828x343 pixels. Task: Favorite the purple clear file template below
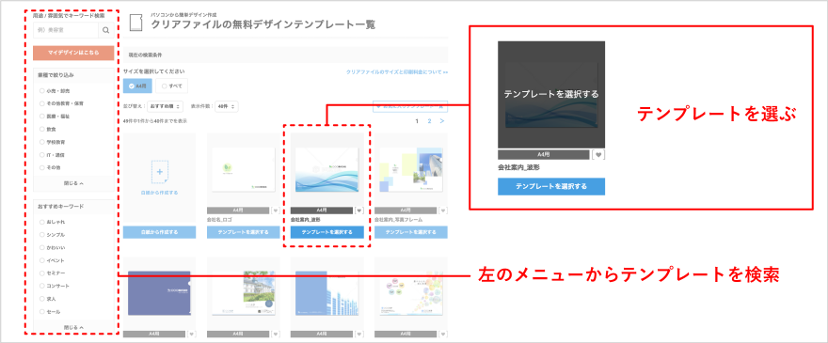click(191, 334)
